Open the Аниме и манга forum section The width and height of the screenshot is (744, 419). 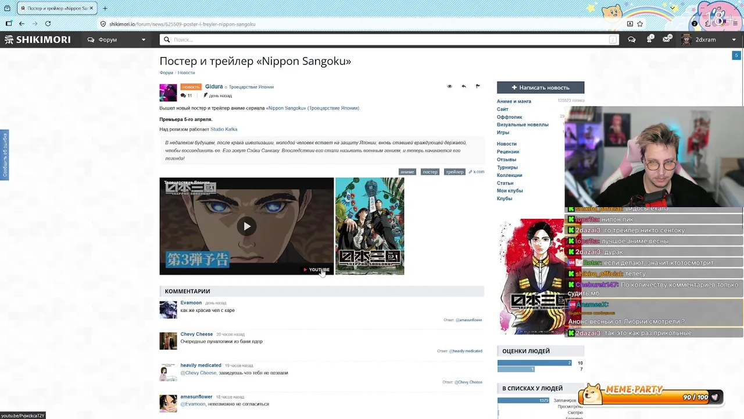tap(514, 101)
